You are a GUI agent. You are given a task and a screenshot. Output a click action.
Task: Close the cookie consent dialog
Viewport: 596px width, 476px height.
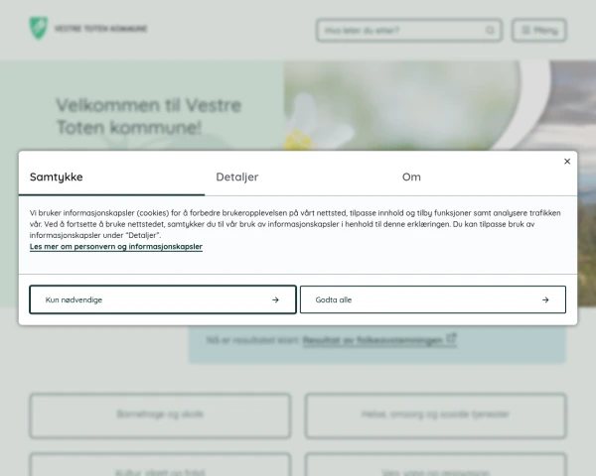pyautogui.click(x=567, y=162)
